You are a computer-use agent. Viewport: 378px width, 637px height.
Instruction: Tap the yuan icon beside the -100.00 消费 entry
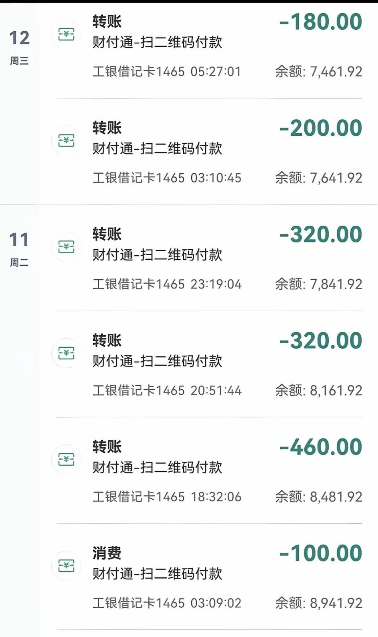coord(66,566)
